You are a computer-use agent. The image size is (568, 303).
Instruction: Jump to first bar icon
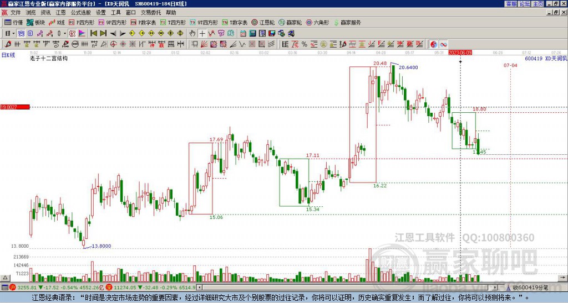pos(93,34)
